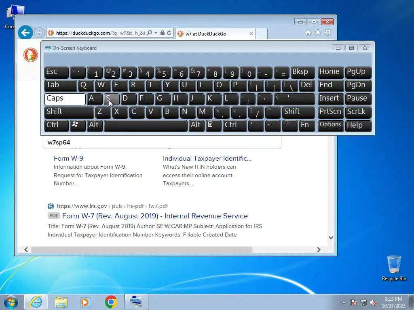Click the number 7 key
The image size is (414, 310).
tap(197, 73)
